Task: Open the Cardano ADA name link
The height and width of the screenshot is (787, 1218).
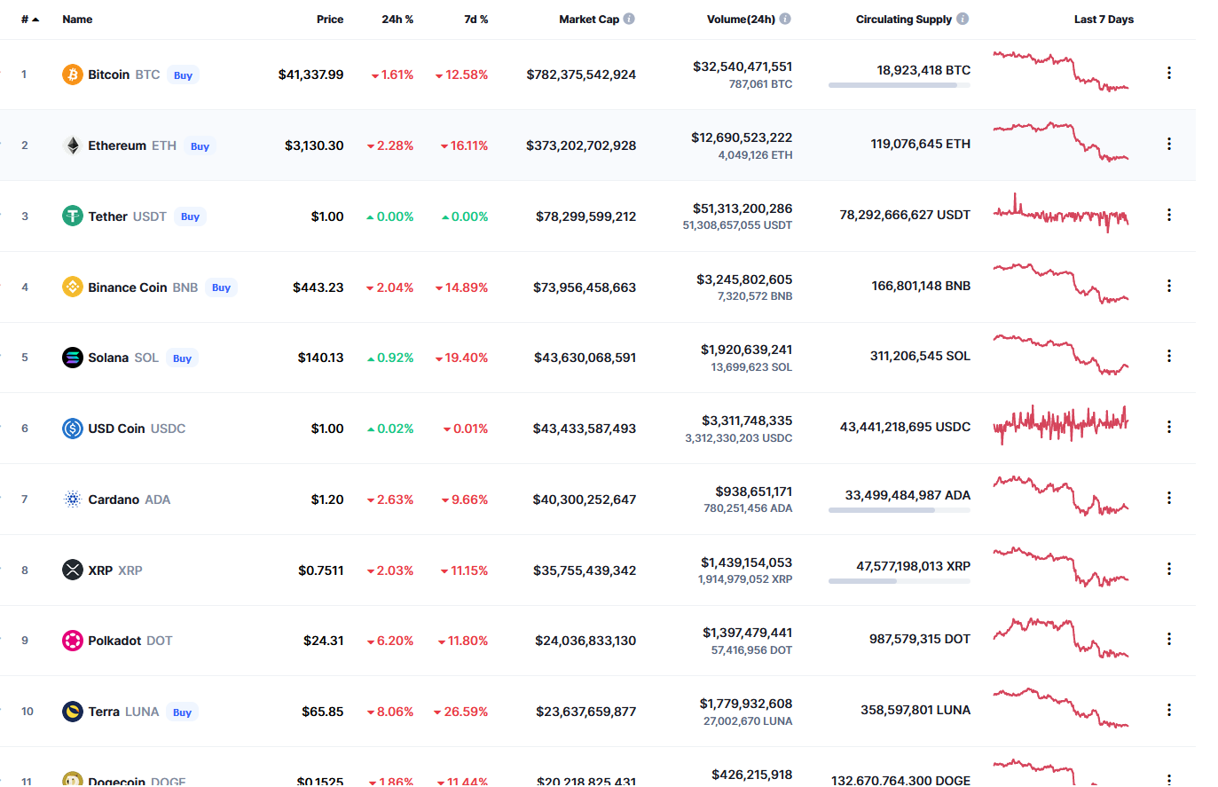Action: [x=130, y=500]
